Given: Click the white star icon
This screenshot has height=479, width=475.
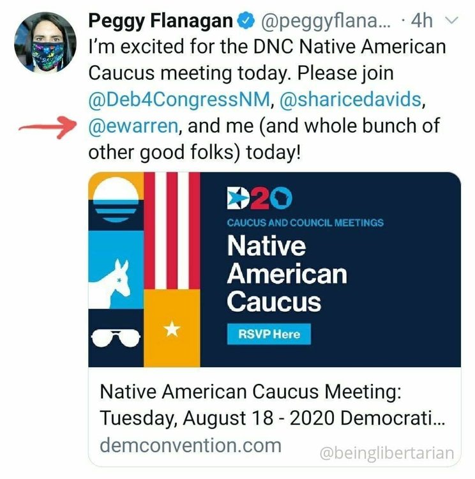Looking at the screenshot, I should point(172,330).
